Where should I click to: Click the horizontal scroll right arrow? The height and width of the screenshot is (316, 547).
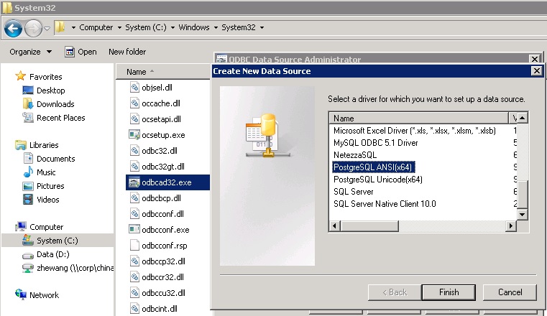(511, 226)
